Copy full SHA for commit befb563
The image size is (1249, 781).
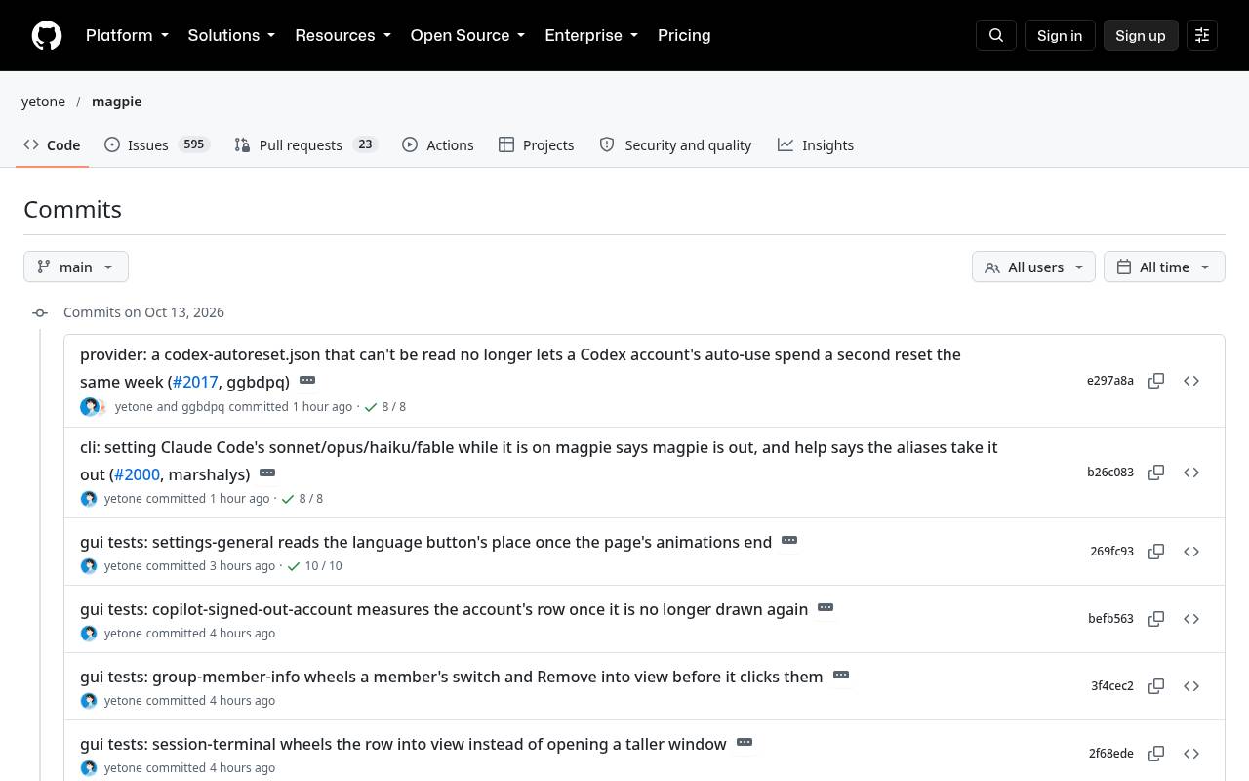point(1156,619)
